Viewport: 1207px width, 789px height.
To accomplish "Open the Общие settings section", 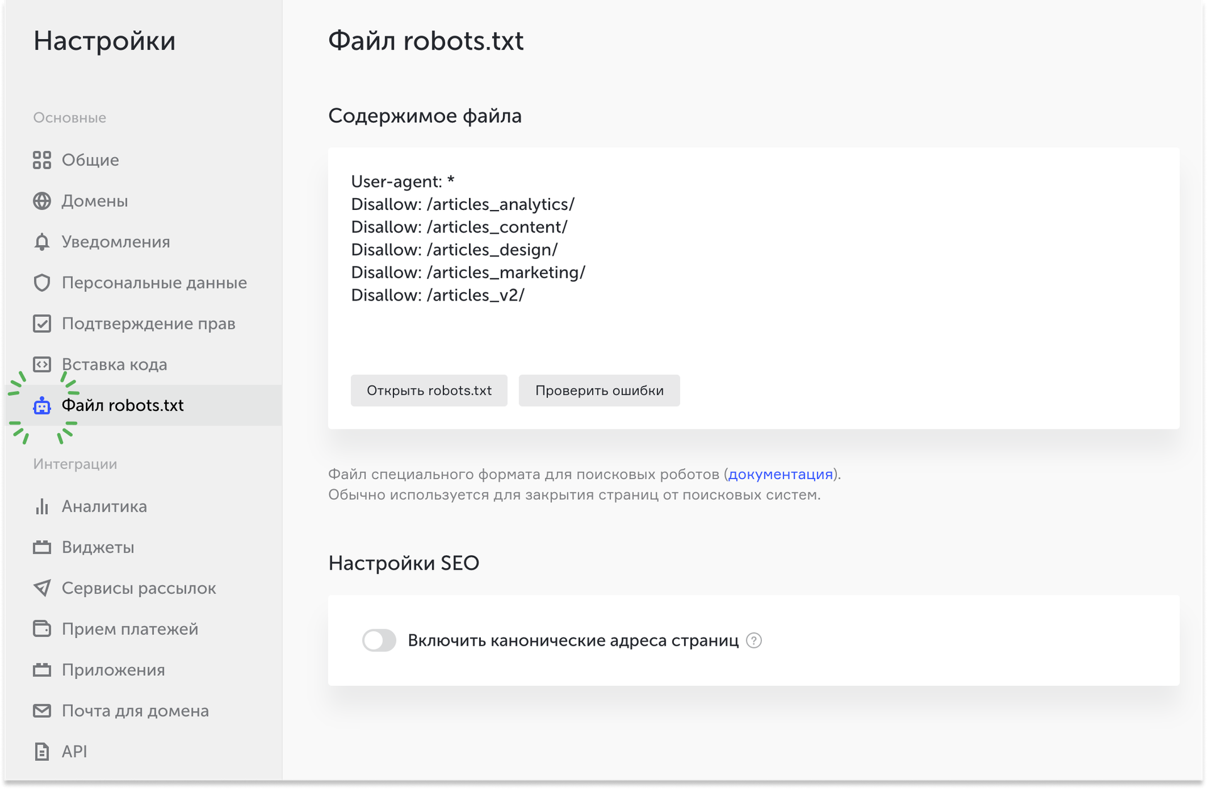I will click(x=143, y=160).
